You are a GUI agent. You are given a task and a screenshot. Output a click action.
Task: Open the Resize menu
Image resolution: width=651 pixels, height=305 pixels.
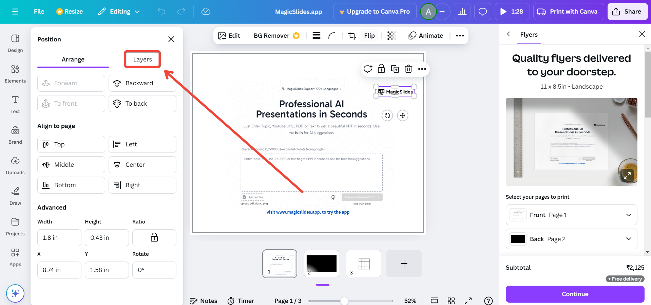pos(70,12)
